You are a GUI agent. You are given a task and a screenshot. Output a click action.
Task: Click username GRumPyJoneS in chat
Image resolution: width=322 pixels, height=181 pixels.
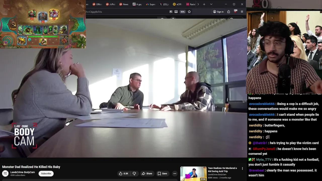coord(264,149)
